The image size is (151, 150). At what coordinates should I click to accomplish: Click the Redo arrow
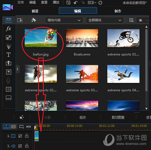[83, 3]
